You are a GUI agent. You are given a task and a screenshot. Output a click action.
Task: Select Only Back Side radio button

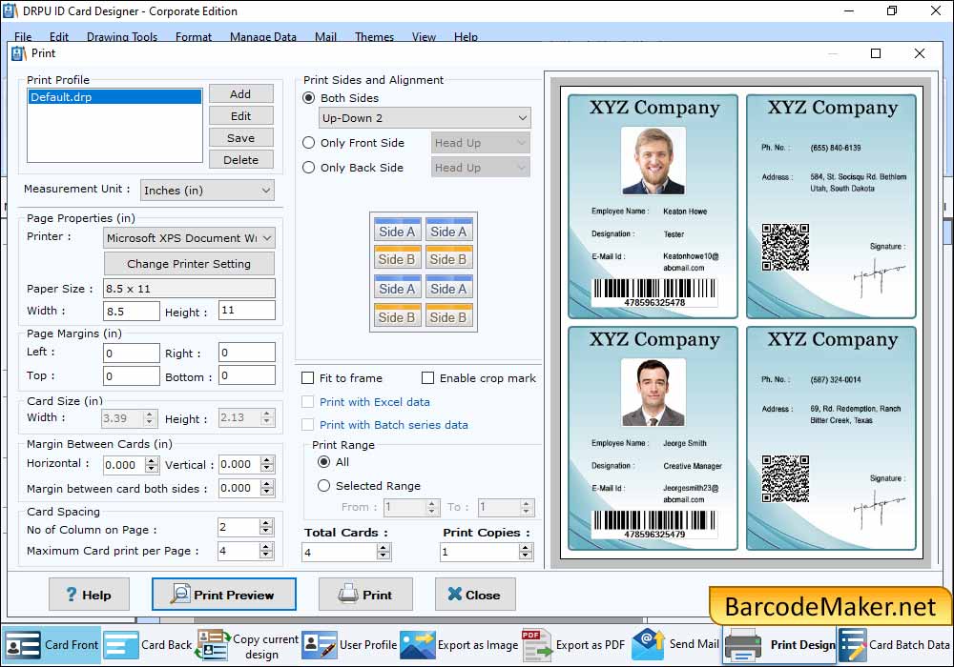(x=309, y=168)
